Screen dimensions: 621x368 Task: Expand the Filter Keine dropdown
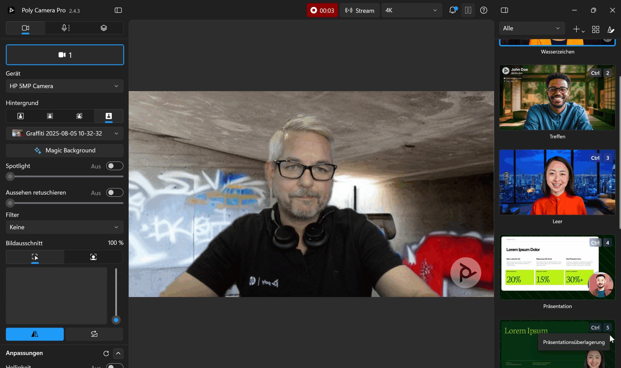coord(65,227)
